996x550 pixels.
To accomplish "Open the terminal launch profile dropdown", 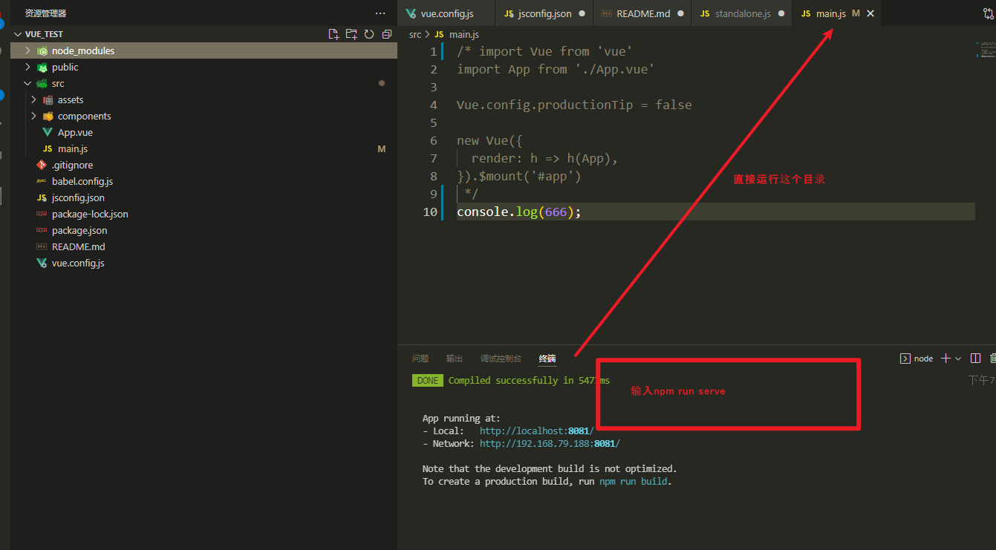I will [x=957, y=359].
